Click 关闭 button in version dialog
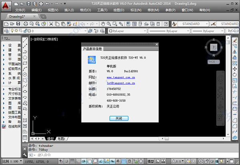 (x=119, y=118)
